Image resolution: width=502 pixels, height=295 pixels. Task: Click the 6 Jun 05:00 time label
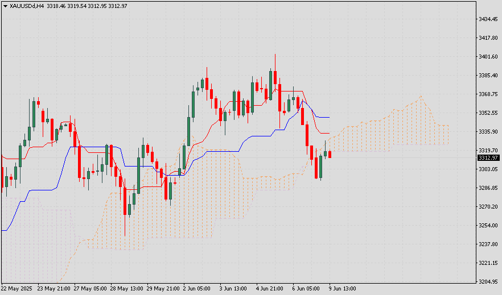[306, 289]
